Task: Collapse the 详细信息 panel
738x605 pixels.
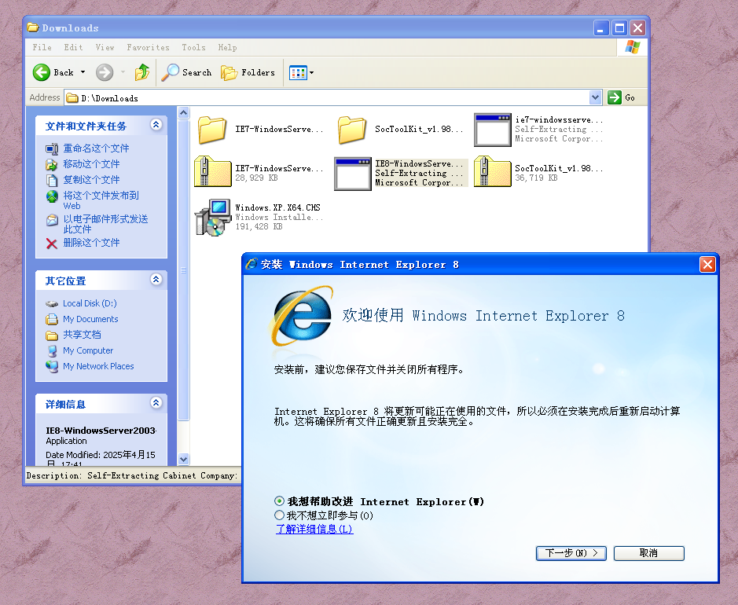Action: 156,403
